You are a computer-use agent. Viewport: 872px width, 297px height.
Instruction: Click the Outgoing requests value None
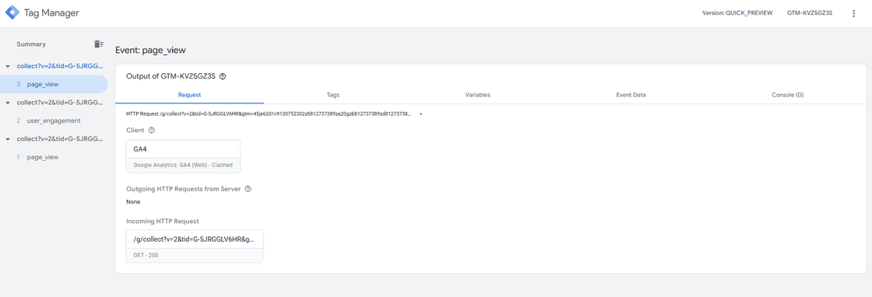coord(133,201)
